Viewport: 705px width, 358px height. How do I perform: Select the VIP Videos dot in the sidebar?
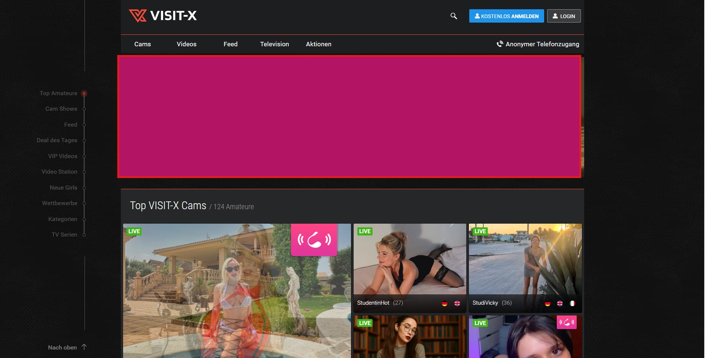click(x=84, y=156)
